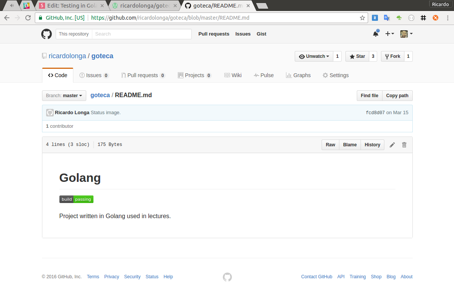Open the Projects tab
The height and width of the screenshot is (293, 454).
(194, 75)
